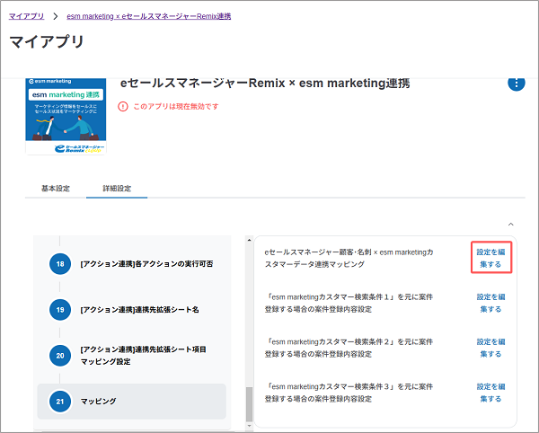539x433 pixels.
Task: Click 設定を編集する for カスタマーデータ連携マッピング
Action: point(490,259)
